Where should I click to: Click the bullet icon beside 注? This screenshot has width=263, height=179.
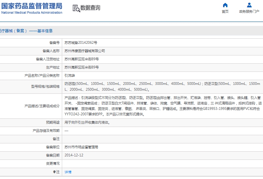(54, 172)
